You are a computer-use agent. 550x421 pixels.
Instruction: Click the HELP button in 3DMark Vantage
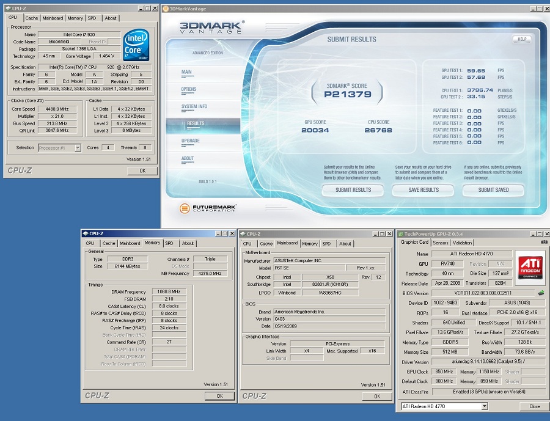tap(522, 39)
